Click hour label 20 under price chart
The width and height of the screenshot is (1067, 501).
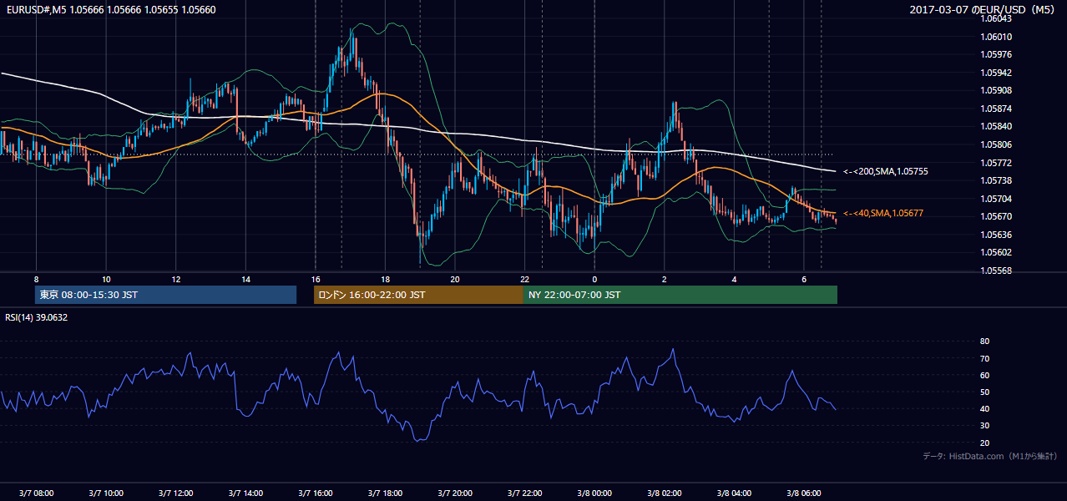pyautogui.click(x=455, y=279)
